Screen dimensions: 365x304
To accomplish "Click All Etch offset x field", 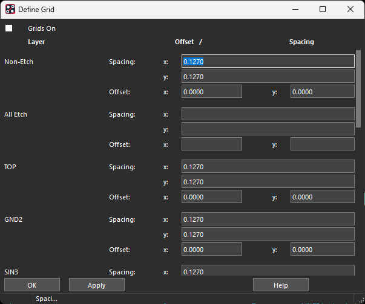I will pos(211,144).
